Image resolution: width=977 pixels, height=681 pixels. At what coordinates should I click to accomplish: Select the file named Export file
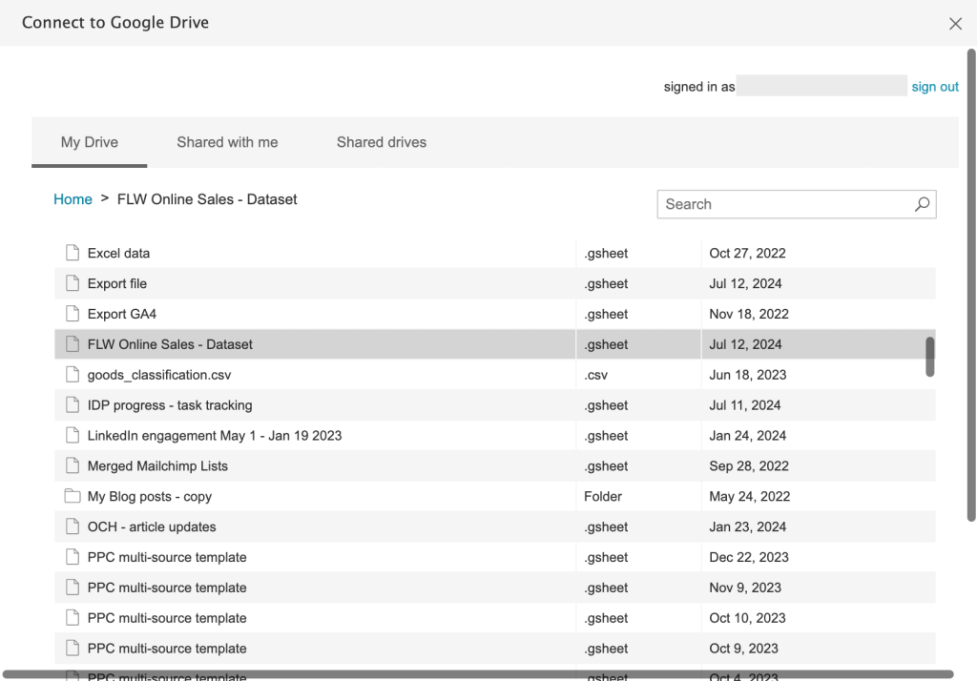(x=117, y=284)
